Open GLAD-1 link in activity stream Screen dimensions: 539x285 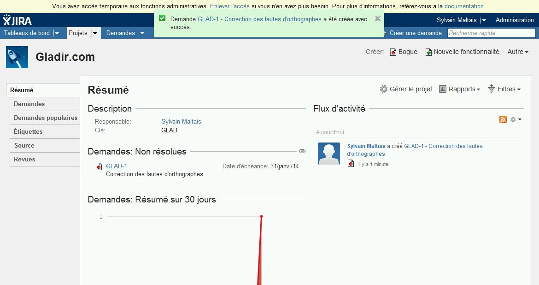tap(415, 150)
